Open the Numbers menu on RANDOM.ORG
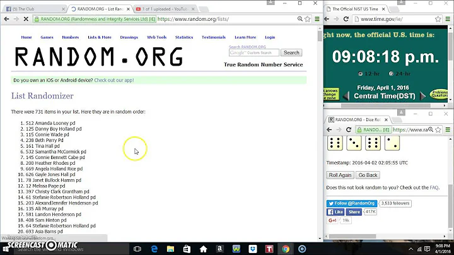Screen dimensions: 454x255 pyautogui.click(x=71, y=37)
